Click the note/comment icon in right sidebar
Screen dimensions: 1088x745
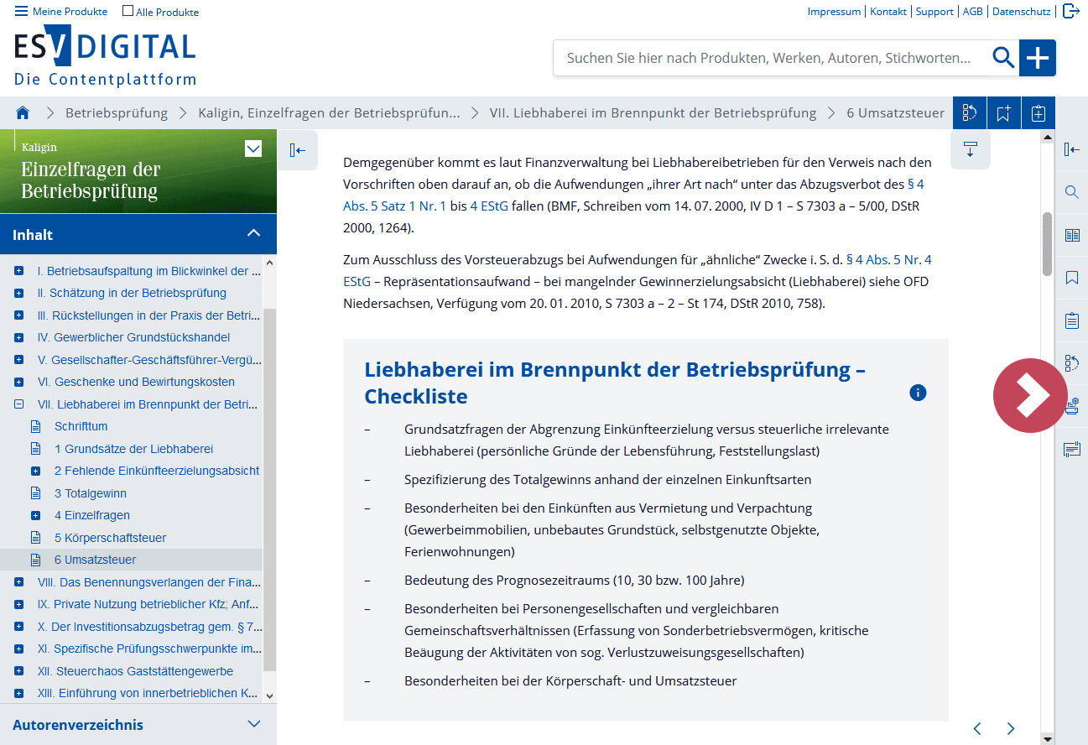[1071, 450]
